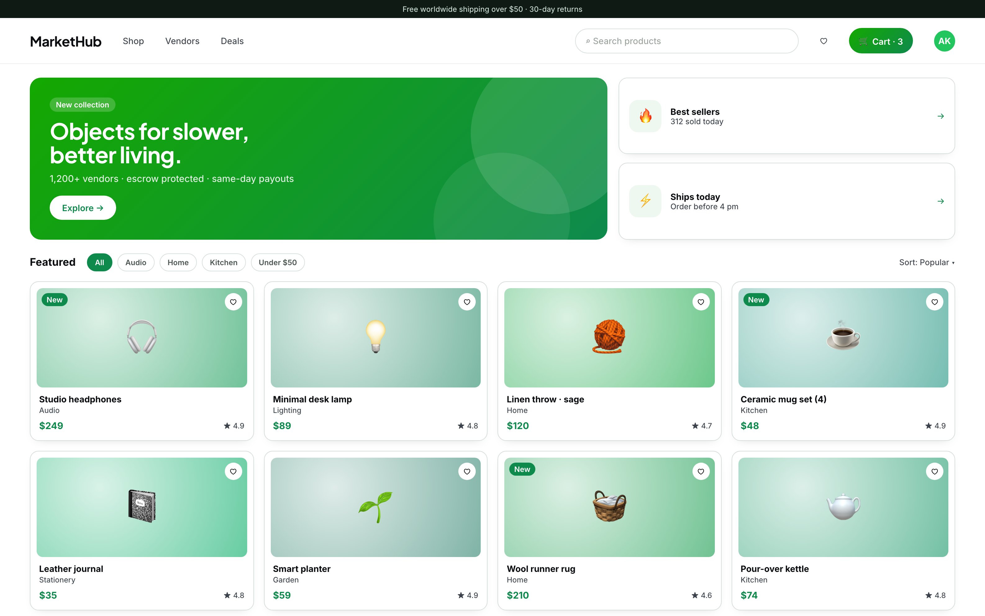Click the Best sellers fire icon
Image resolution: width=985 pixels, height=616 pixels.
(x=645, y=116)
